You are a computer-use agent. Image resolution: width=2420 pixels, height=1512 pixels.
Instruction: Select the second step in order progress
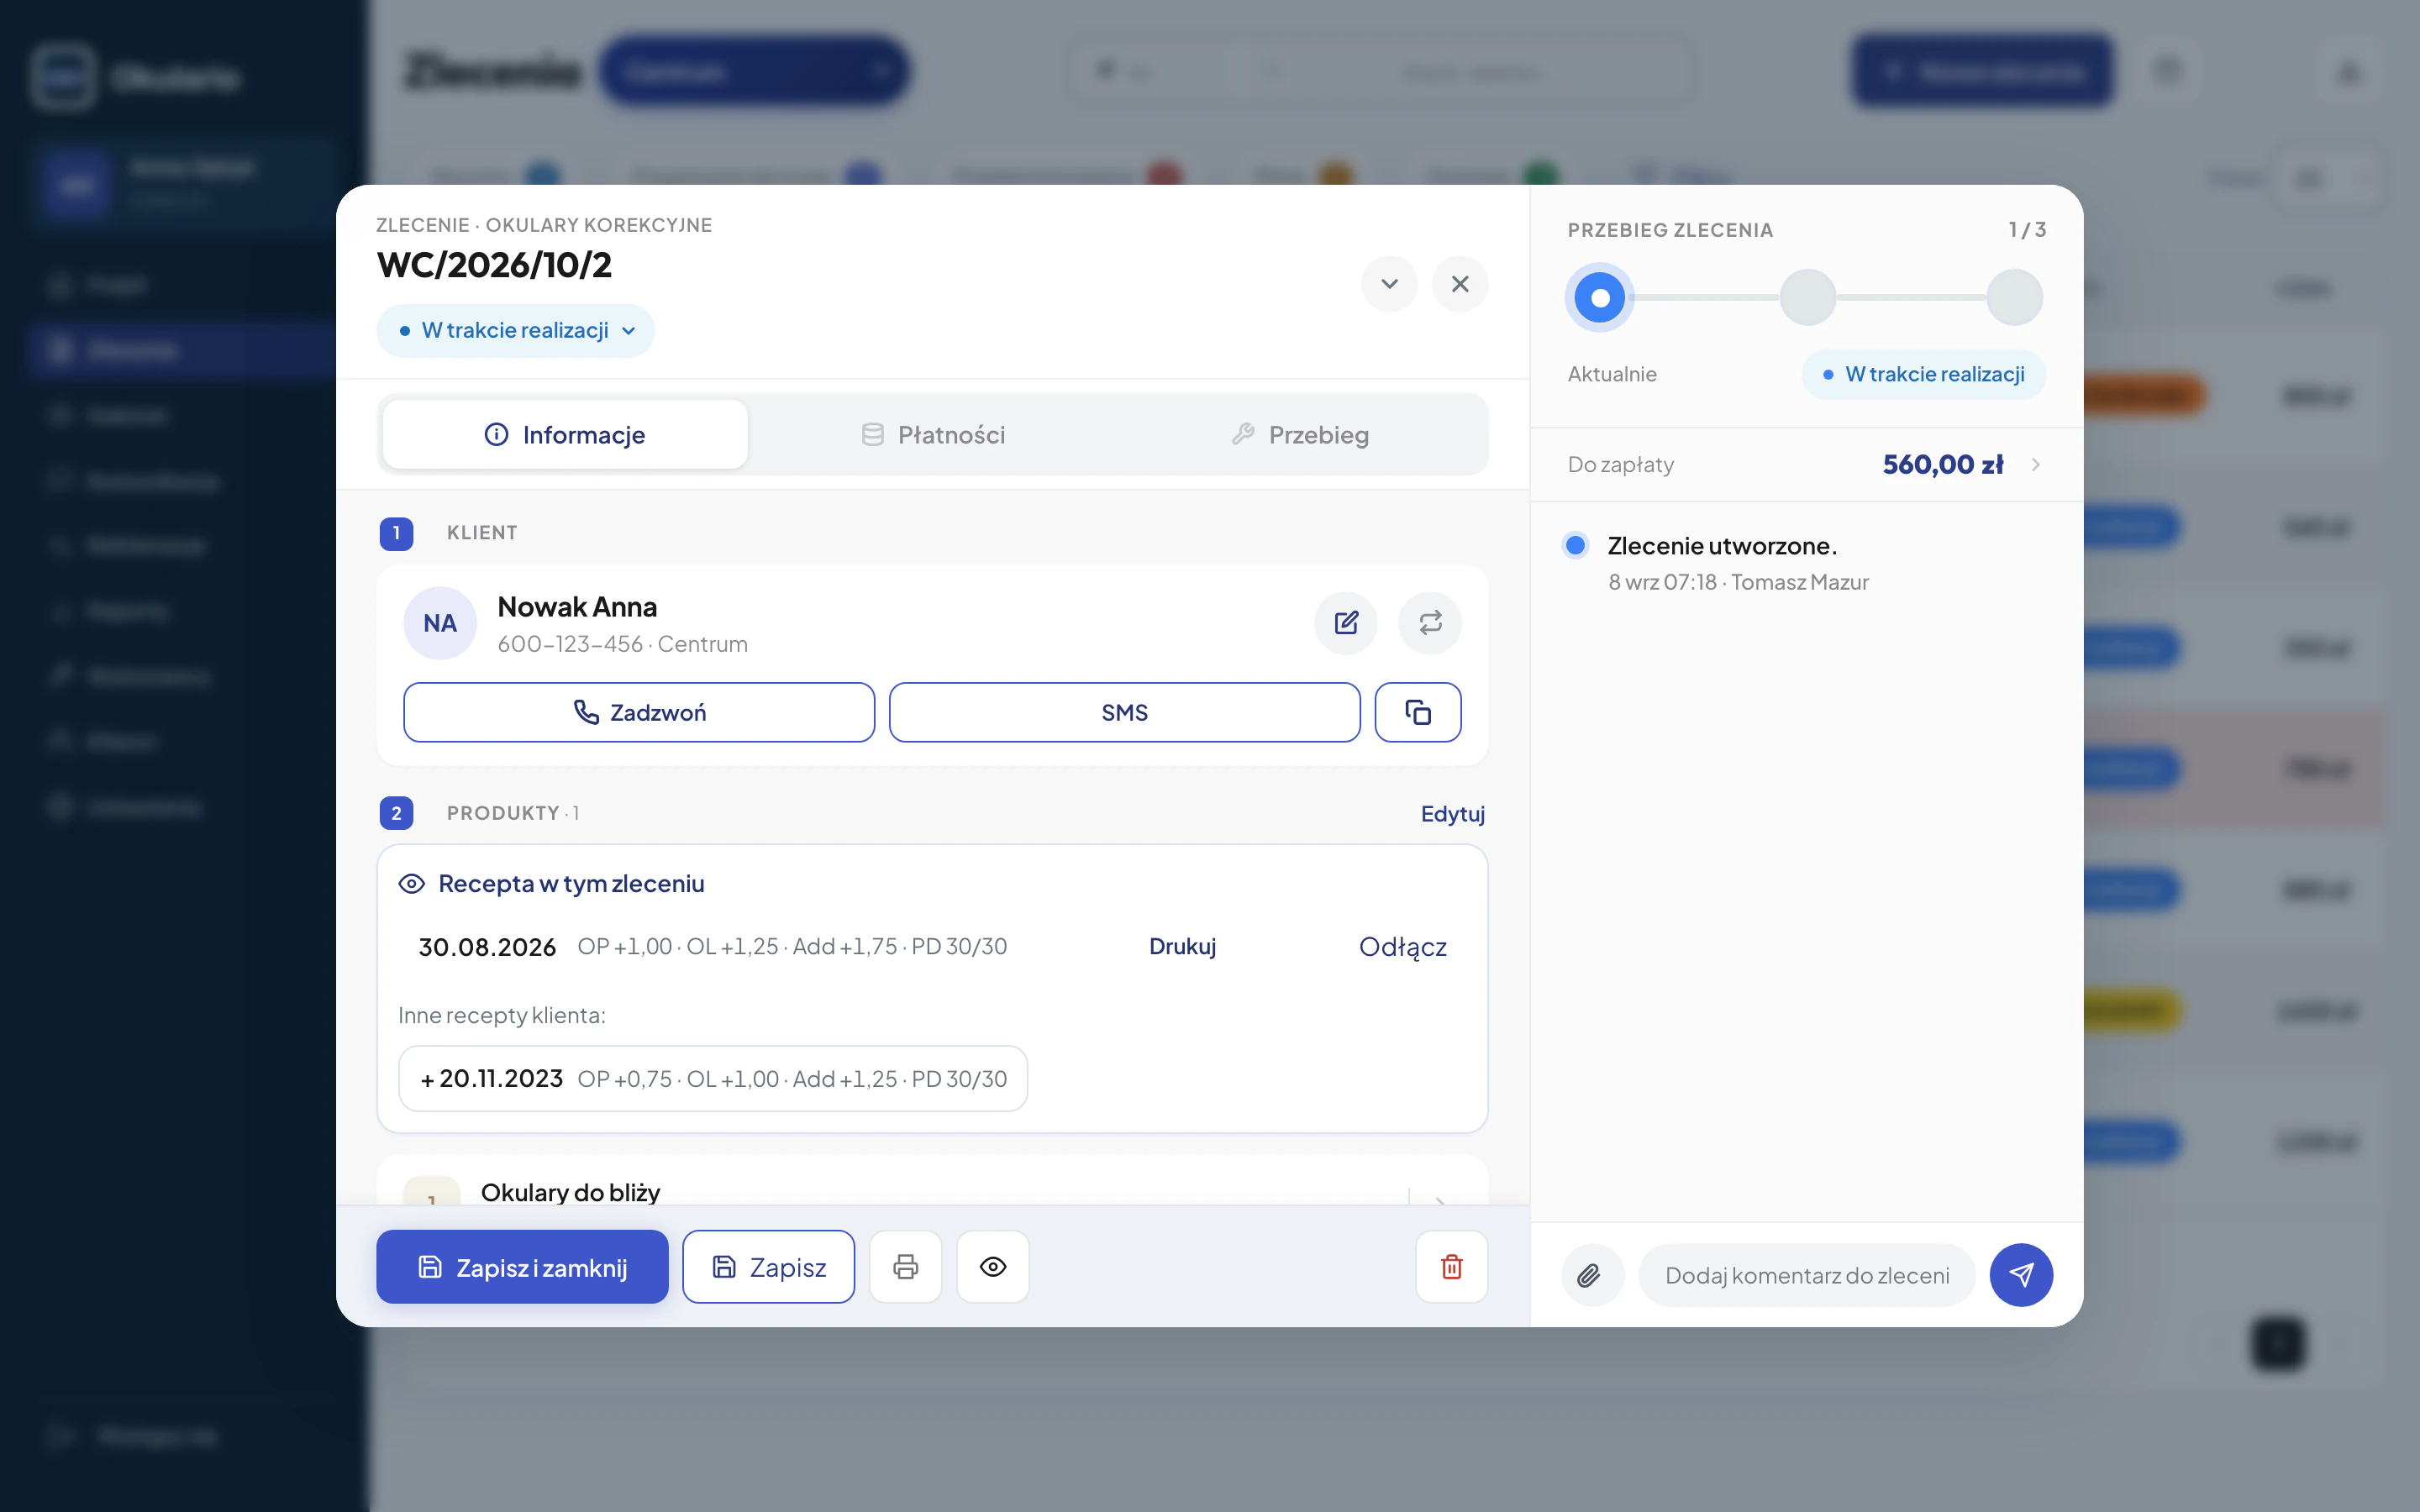[x=1807, y=297]
